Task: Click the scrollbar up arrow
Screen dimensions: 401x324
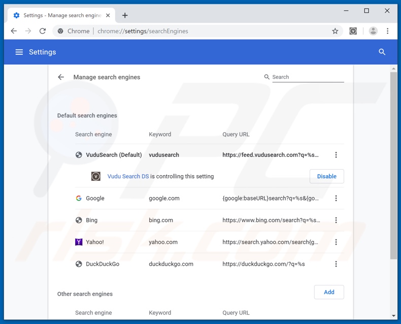Action: point(393,69)
